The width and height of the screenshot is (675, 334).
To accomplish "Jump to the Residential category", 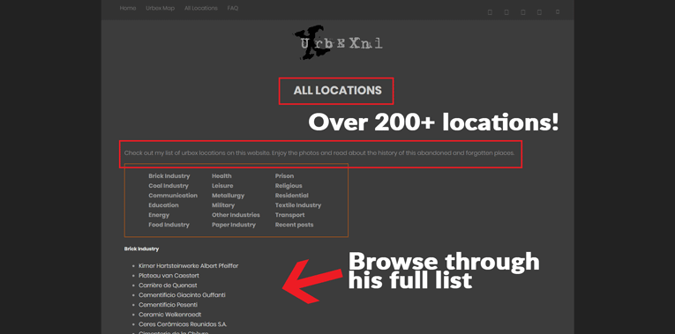I will 292,196.
